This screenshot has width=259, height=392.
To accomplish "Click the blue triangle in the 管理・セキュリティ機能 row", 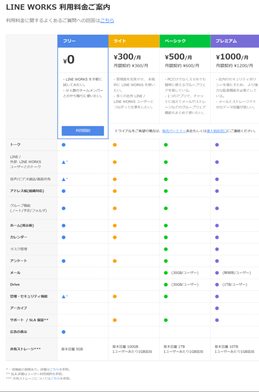I will [64, 297].
